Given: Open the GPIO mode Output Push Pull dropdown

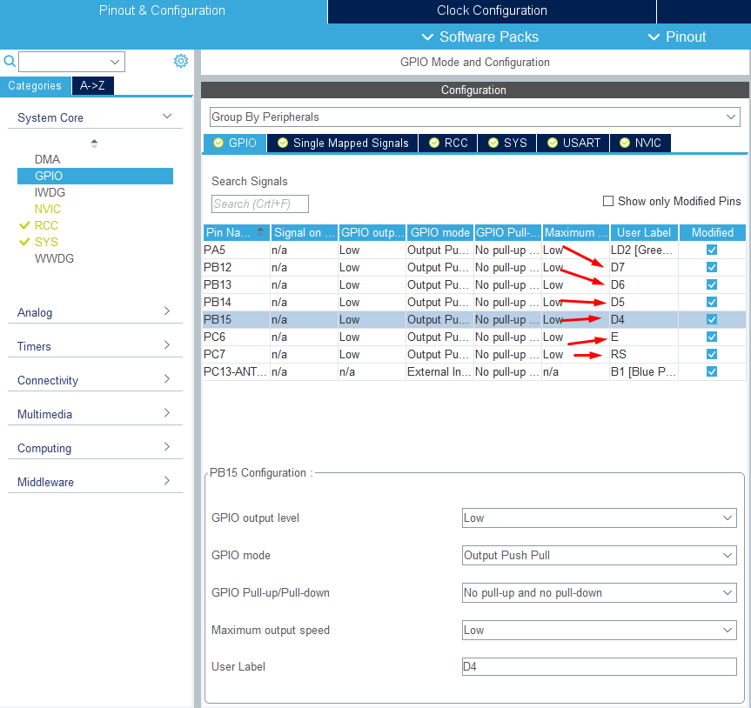Looking at the screenshot, I should [x=599, y=555].
